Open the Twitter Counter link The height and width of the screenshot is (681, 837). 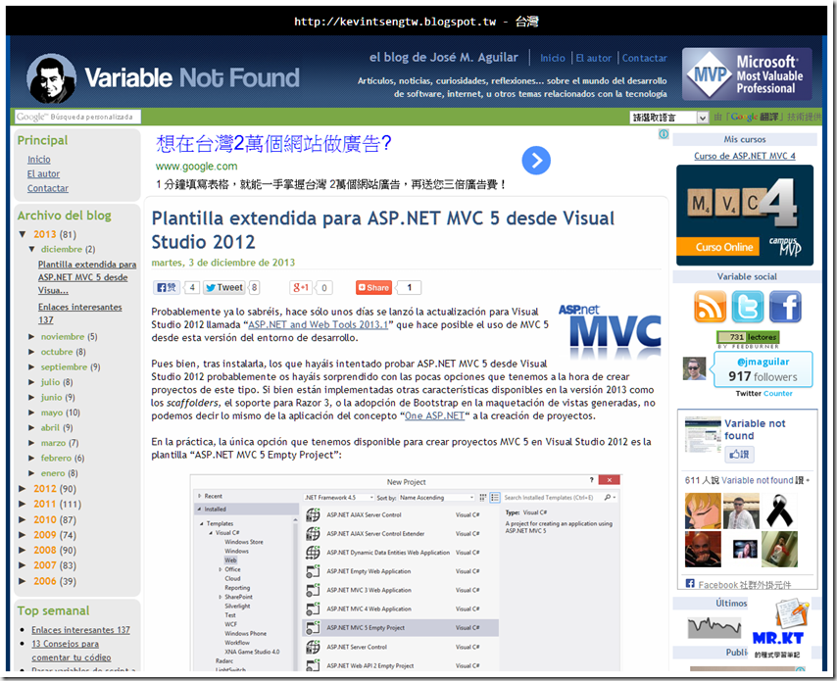(x=763, y=393)
